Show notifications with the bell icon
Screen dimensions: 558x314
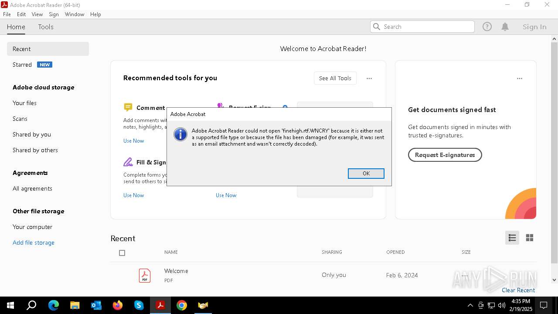pos(505,27)
